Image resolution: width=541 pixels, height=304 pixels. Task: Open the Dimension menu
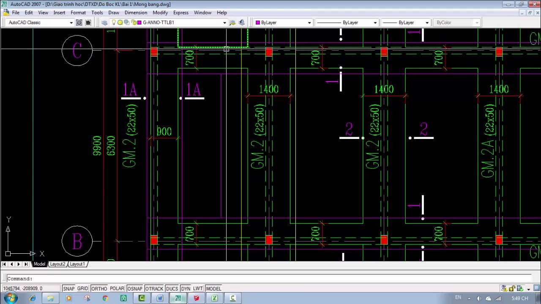tap(136, 13)
